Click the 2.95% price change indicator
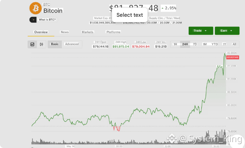 pos(169,8)
